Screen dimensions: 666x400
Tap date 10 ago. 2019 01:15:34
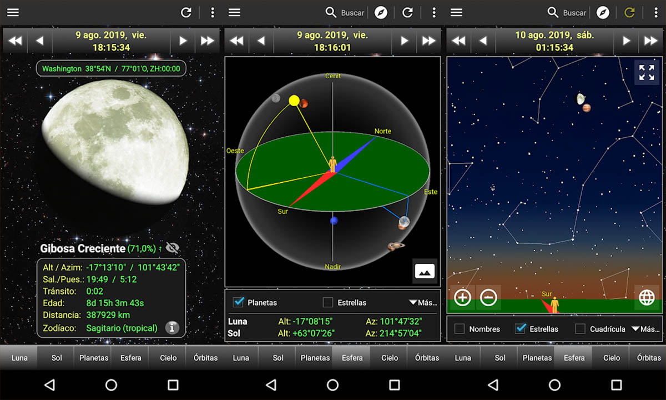[554, 41]
